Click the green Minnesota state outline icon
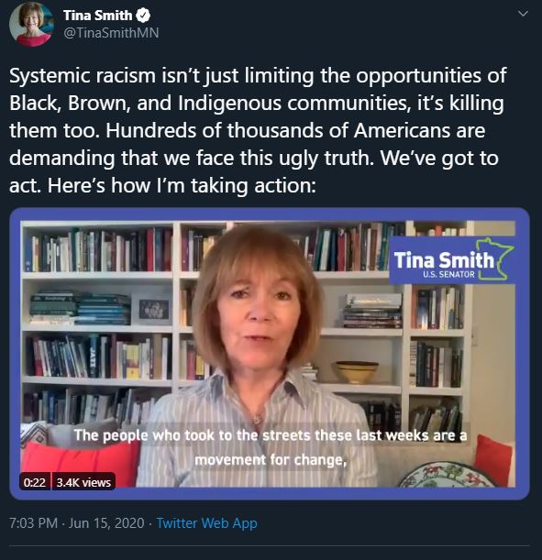The width and height of the screenshot is (542, 560). 497,258
